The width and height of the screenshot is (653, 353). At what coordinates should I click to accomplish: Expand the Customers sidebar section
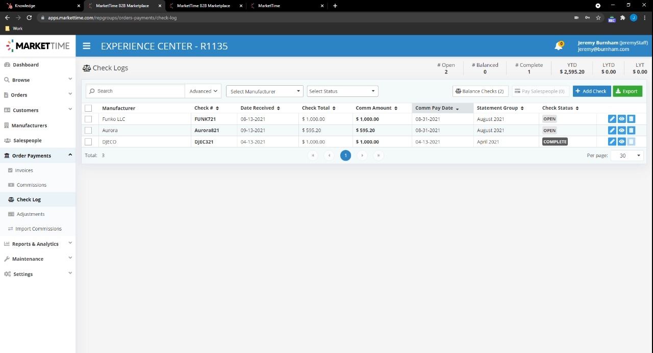[x=38, y=110]
